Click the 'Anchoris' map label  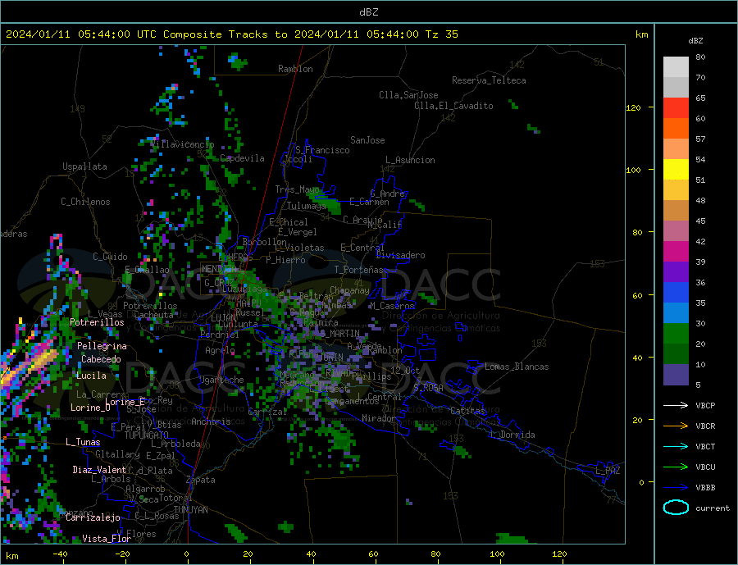pos(211,421)
